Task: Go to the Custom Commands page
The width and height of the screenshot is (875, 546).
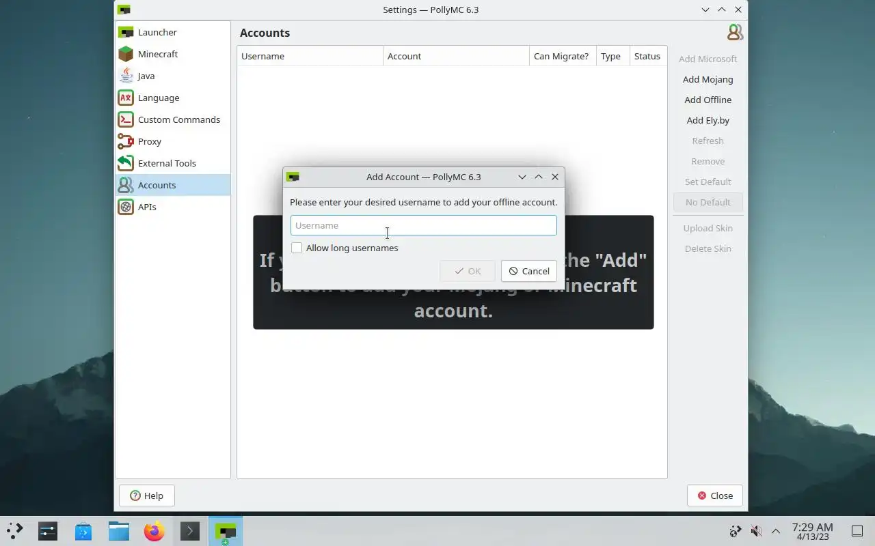Action: pos(173,119)
